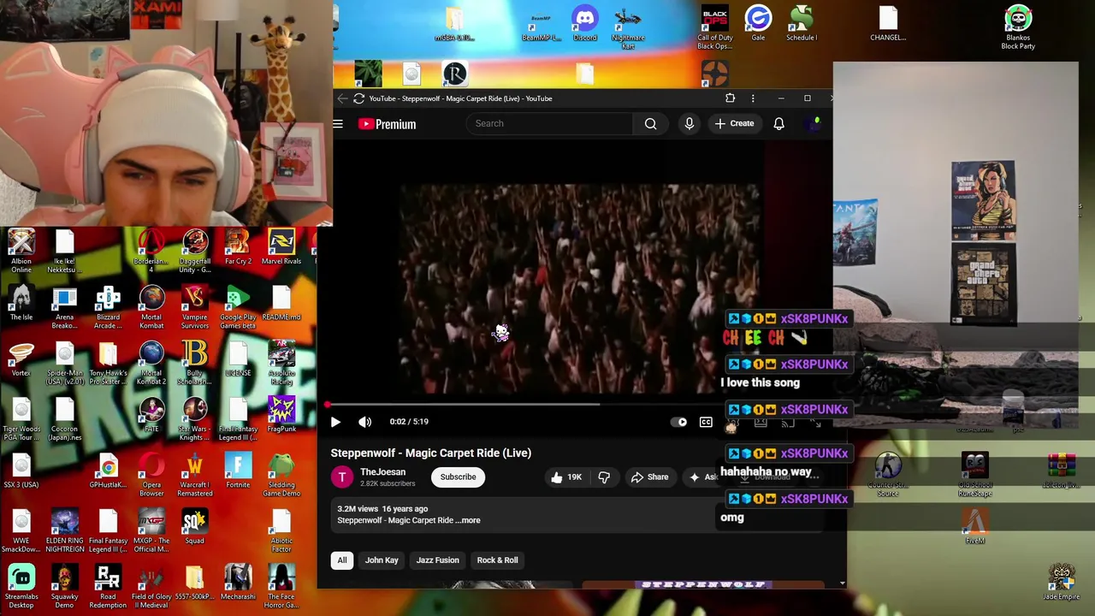Open Blizzard Arcade shortcut
1095x616 pixels.
click(x=108, y=308)
